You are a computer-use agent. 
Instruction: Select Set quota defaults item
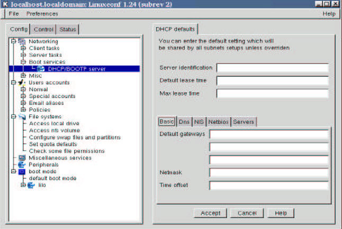pos(53,144)
